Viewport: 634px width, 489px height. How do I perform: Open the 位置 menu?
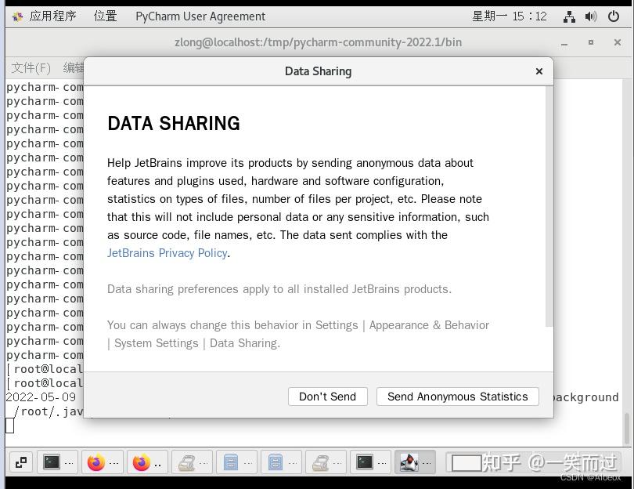pyautogui.click(x=105, y=16)
